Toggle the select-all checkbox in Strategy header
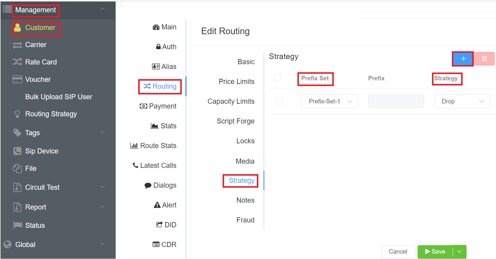The image size is (496, 259). [x=278, y=78]
